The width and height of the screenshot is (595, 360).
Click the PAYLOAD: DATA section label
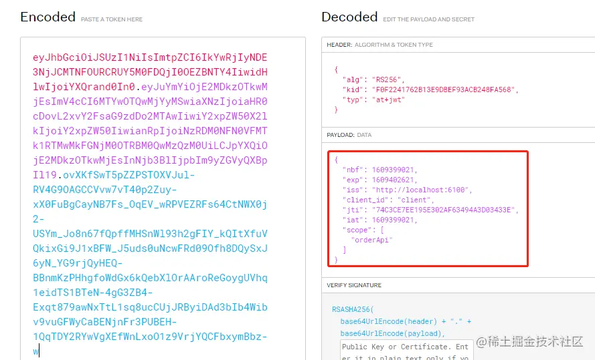349,135
